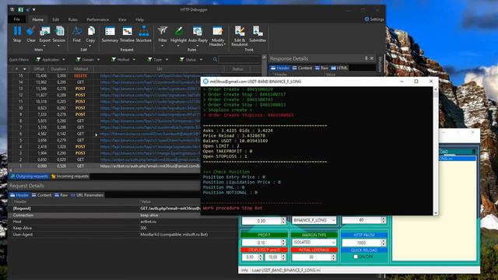Open Request Details URL Parameters tab

click(87, 195)
